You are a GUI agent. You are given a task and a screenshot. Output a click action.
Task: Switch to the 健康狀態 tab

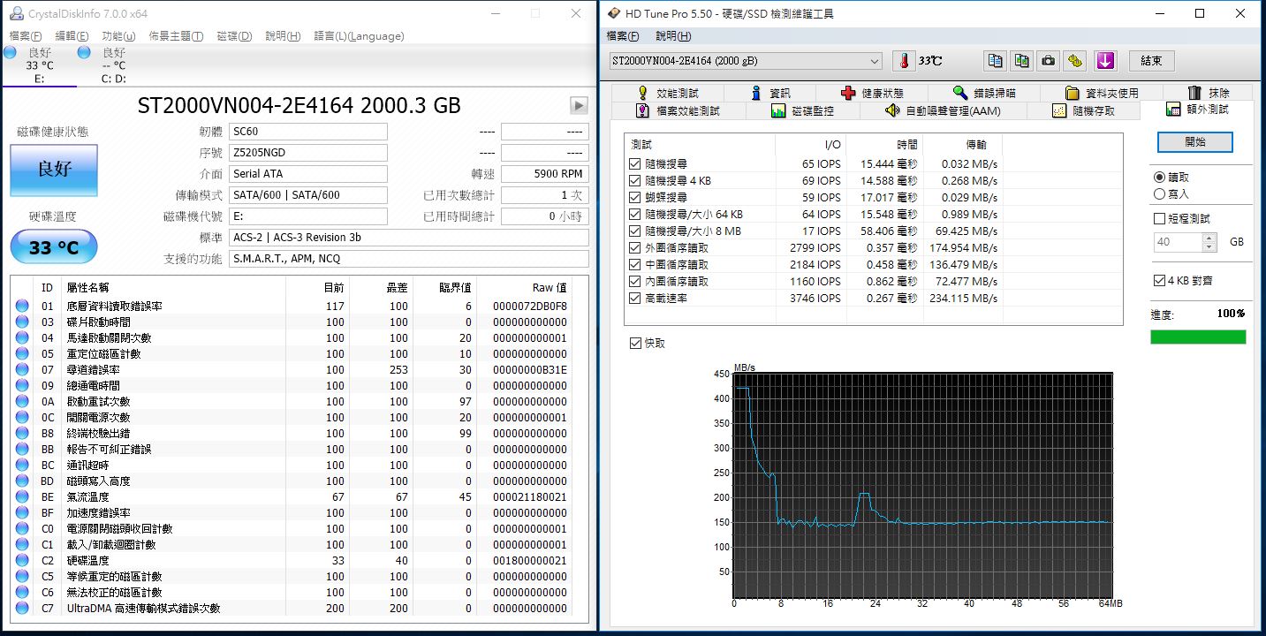pos(872,93)
